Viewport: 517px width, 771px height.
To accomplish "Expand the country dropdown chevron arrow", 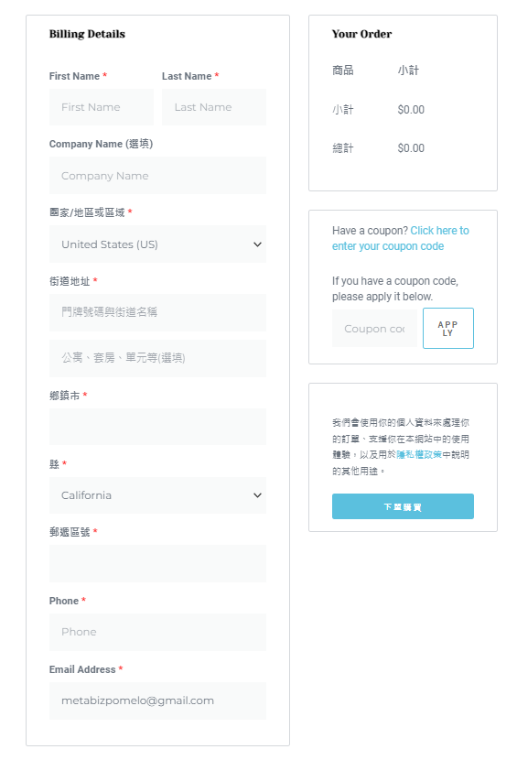I will pyautogui.click(x=257, y=244).
